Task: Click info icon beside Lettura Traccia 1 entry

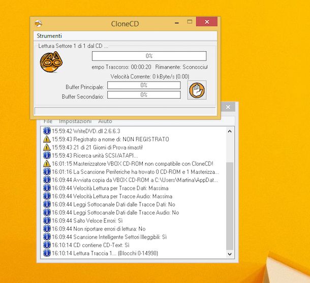Action: [x=47, y=253]
